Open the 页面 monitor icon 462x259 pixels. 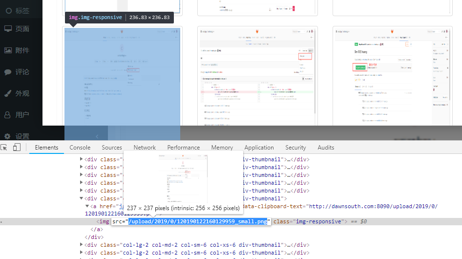[8, 29]
